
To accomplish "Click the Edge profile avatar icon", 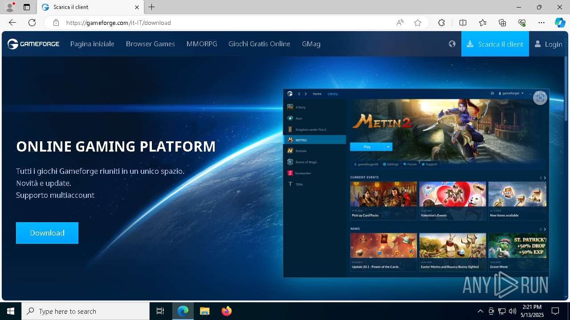I will tap(9, 7).
